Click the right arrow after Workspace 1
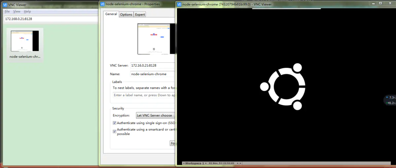This screenshot has height=168, width=396. click(x=206, y=163)
